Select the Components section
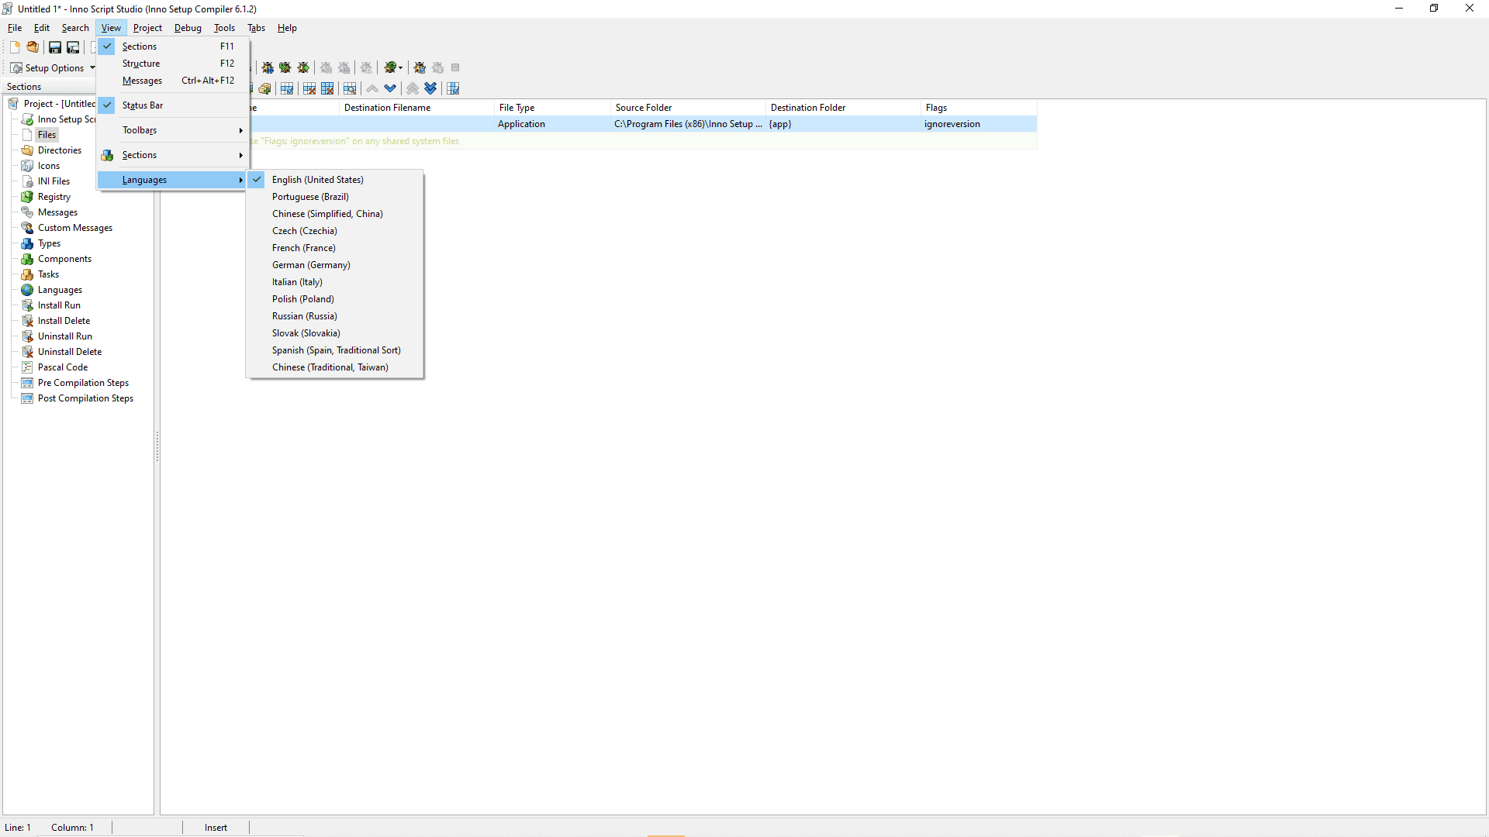Image resolution: width=1489 pixels, height=837 pixels. pyautogui.click(x=64, y=259)
